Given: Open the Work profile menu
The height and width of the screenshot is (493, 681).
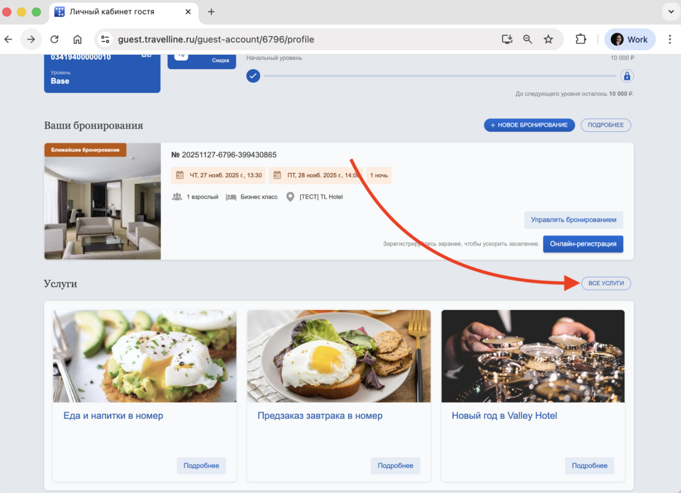Looking at the screenshot, I should pyautogui.click(x=630, y=39).
